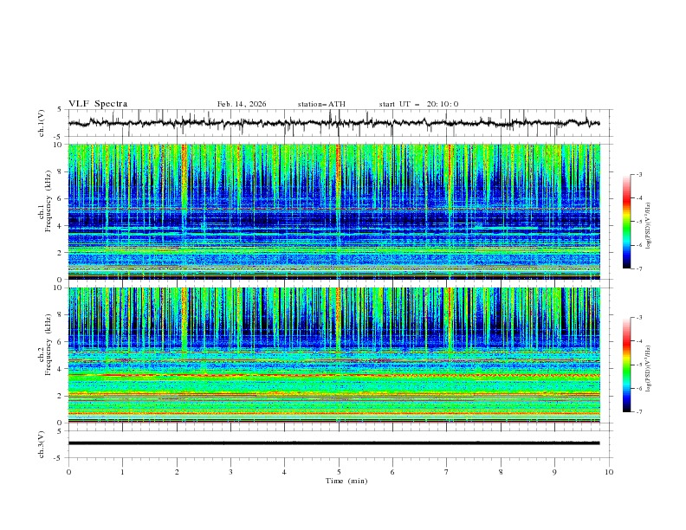The height and width of the screenshot is (530, 686).
Task: Click the ch.2 spectrogram color scale bar
Action: coord(626,365)
